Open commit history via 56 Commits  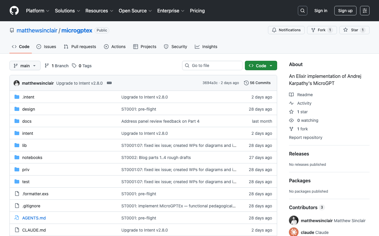pyautogui.click(x=257, y=83)
